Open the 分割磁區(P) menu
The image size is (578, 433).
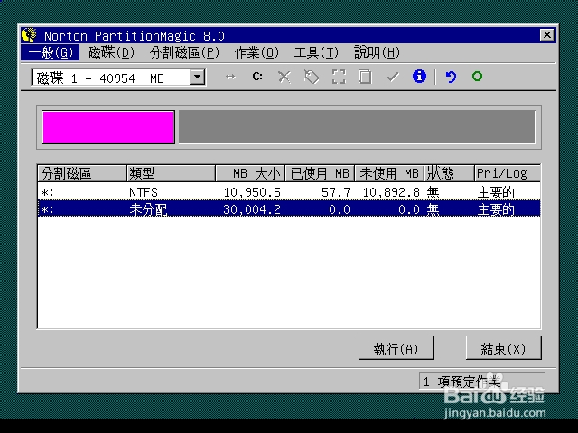184,52
